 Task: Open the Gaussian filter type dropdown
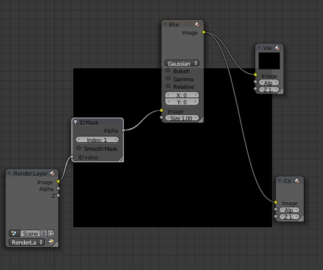pos(182,63)
